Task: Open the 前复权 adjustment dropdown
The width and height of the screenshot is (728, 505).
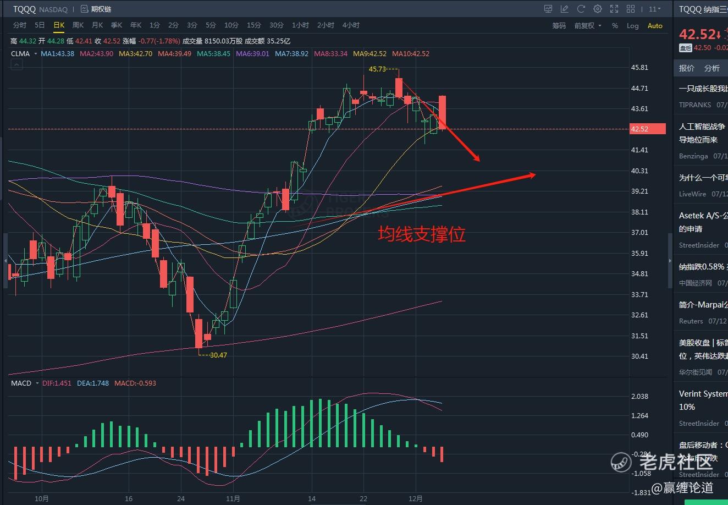Action: point(588,26)
